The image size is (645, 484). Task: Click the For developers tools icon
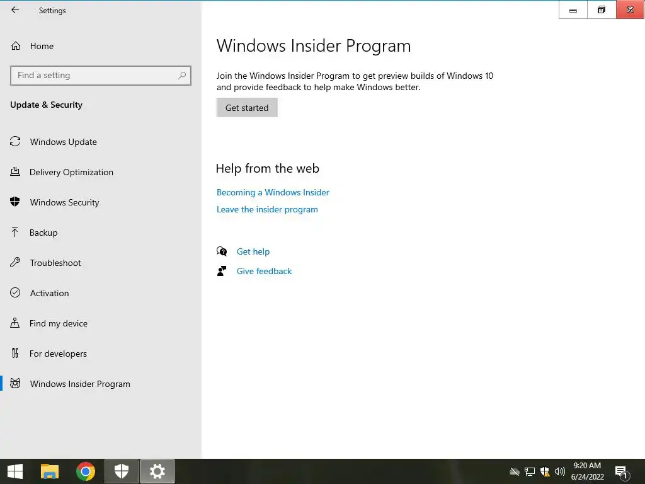(15, 353)
